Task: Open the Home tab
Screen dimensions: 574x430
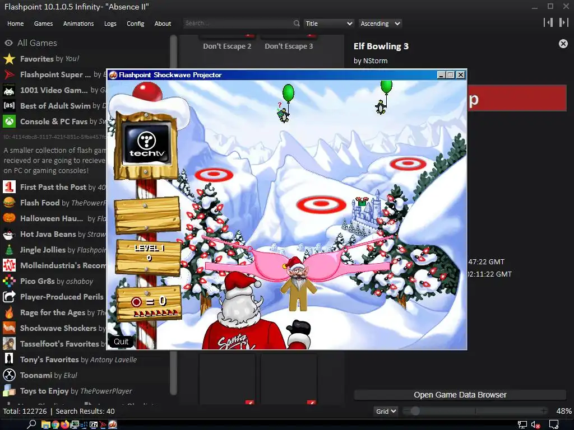Action: point(15,24)
